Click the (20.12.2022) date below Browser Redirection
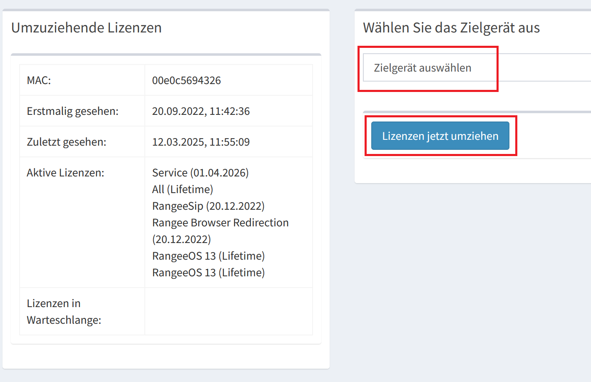Screen dimensions: 591x382 [x=181, y=239]
